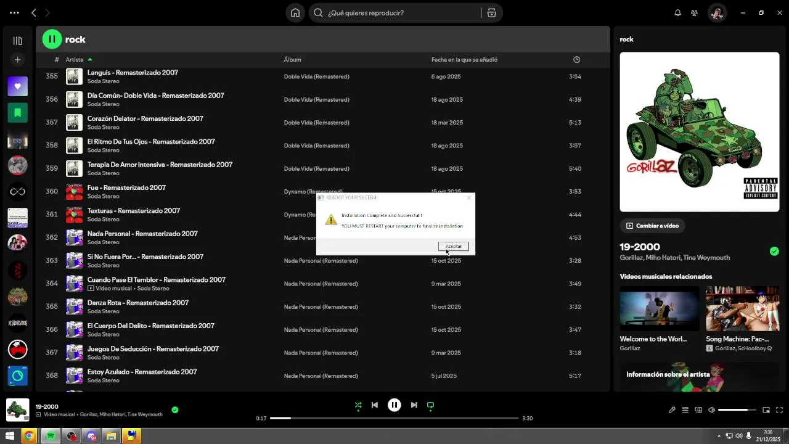Image resolution: width=789 pixels, height=444 pixels.
Task: Click Cambiar a video button
Action: 652,226
